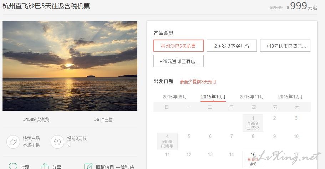
Task: Click the ended October 1 date cell
Action: click(x=253, y=123)
